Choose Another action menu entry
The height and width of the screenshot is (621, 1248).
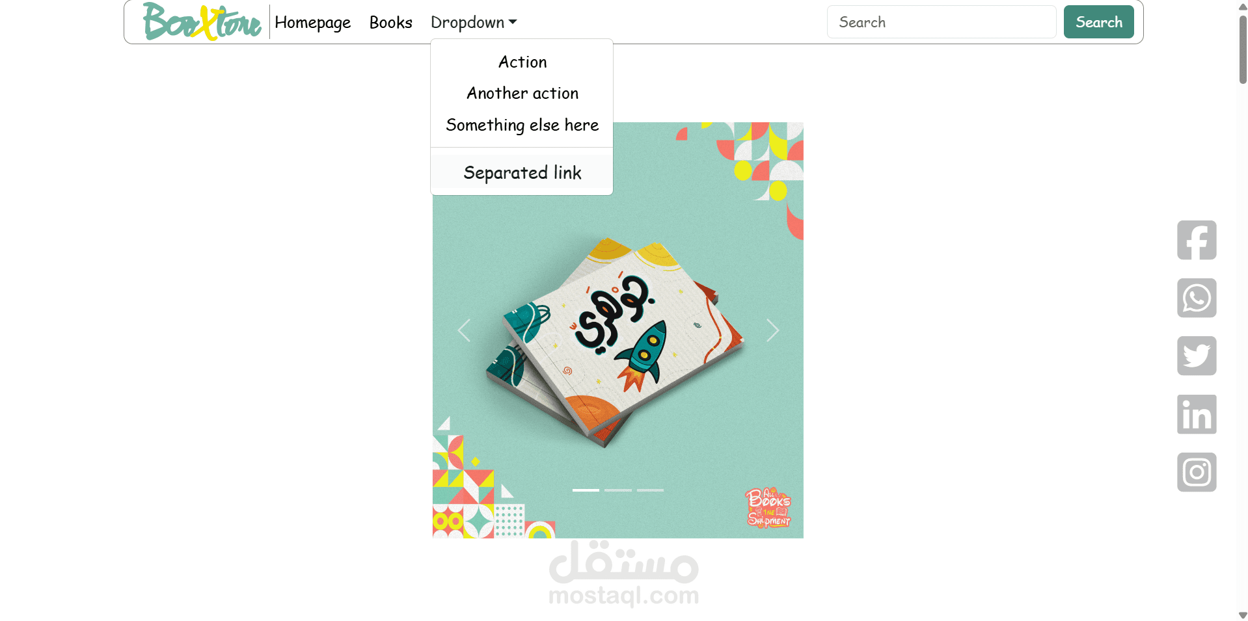point(522,93)
